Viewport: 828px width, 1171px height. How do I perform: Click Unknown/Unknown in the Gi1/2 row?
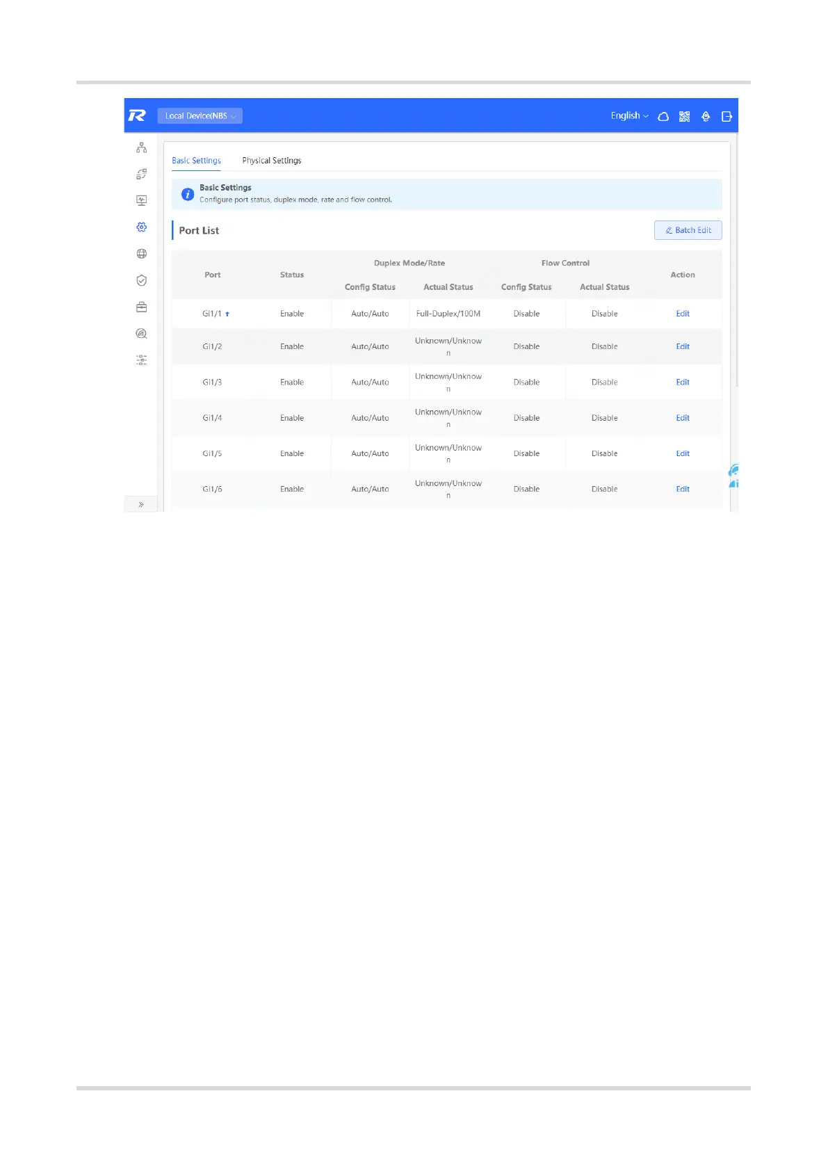(448, 347)
